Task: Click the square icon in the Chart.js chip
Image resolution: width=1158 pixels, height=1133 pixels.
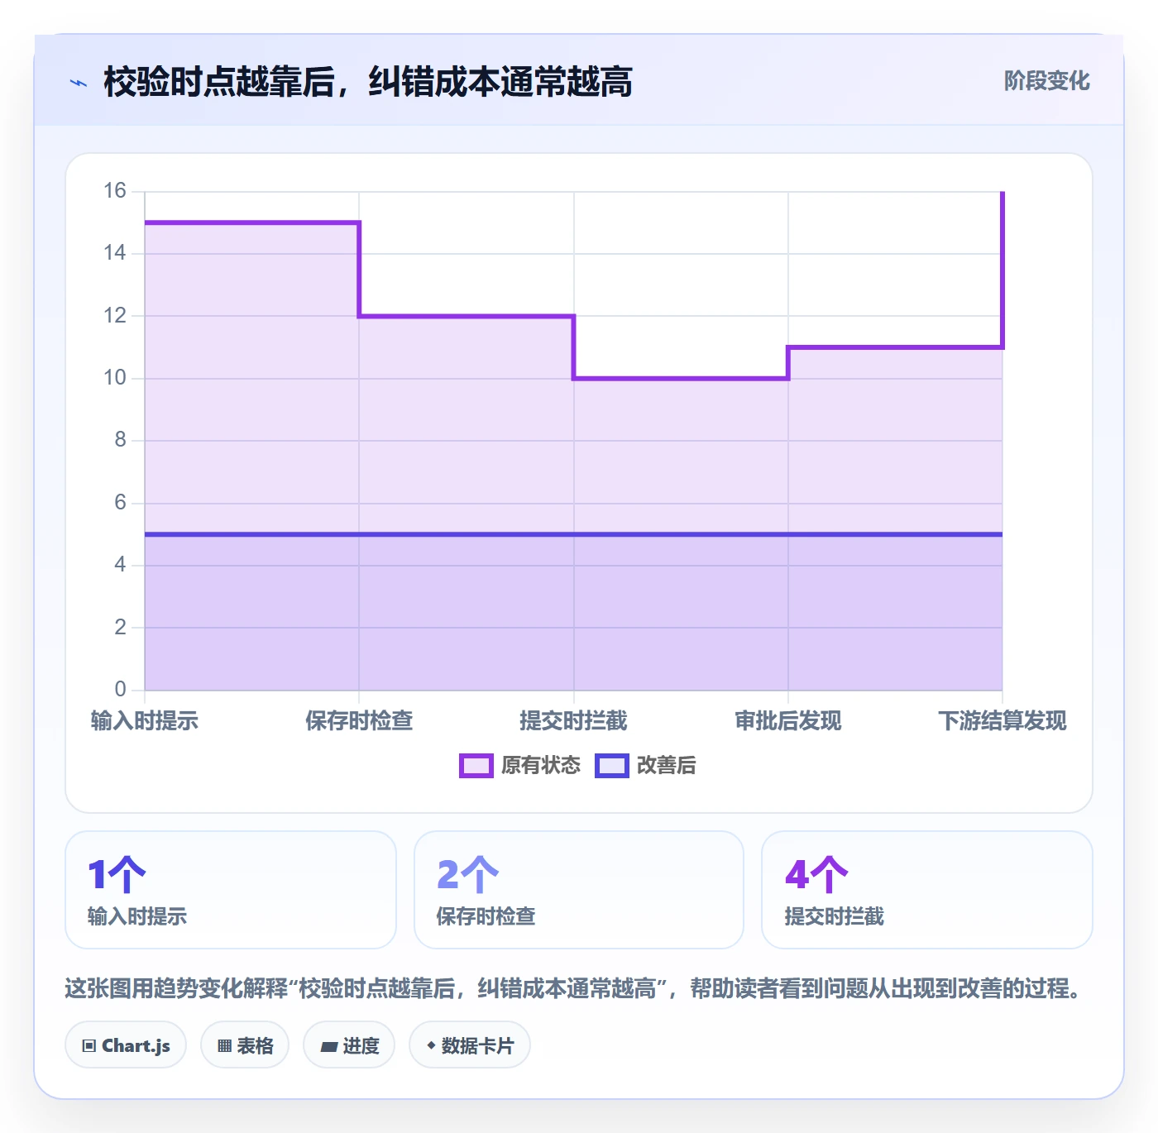Action: (89, 1046)
